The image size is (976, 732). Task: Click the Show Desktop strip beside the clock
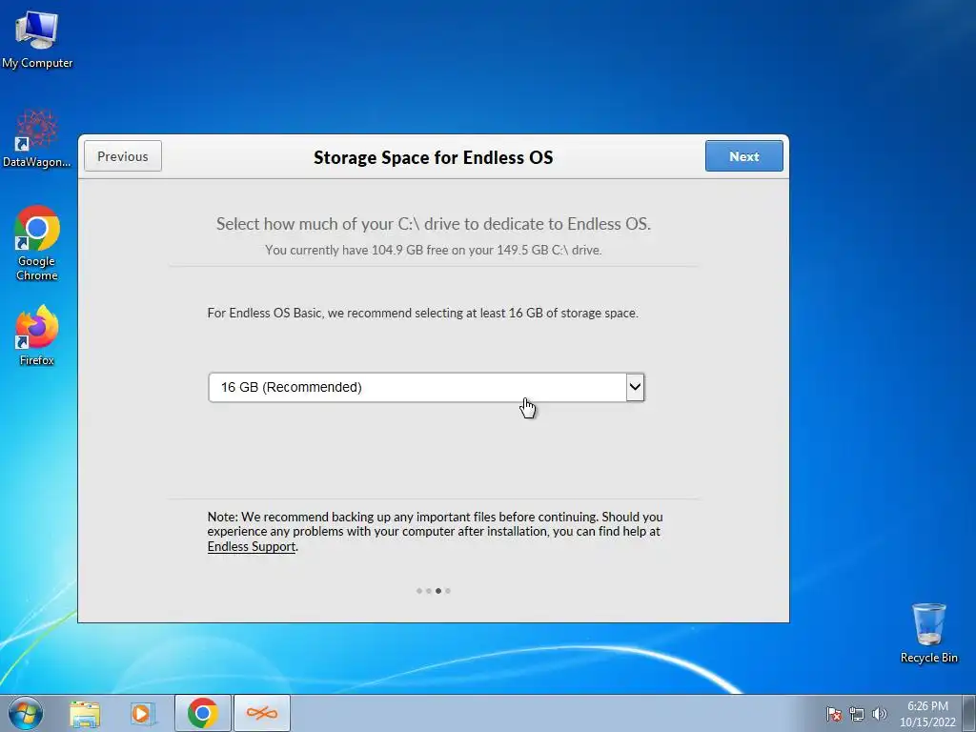click(969, 713)
